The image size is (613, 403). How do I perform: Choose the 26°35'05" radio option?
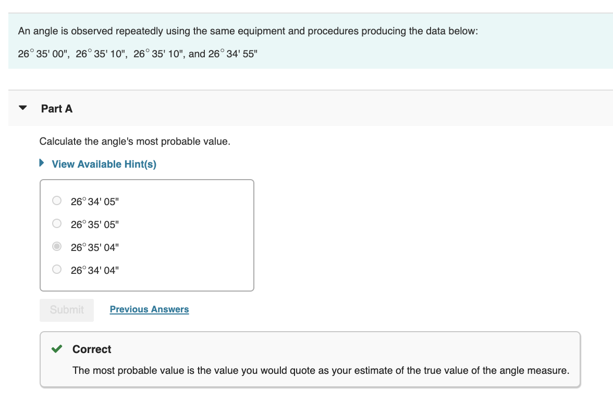click(x=57, y=224)
